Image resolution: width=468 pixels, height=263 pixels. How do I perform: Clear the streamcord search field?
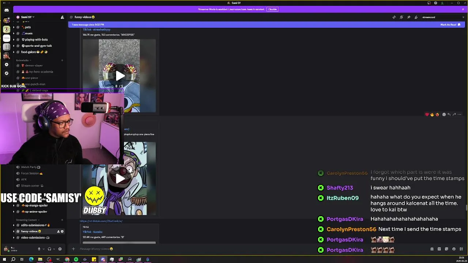tap(463, 17)
